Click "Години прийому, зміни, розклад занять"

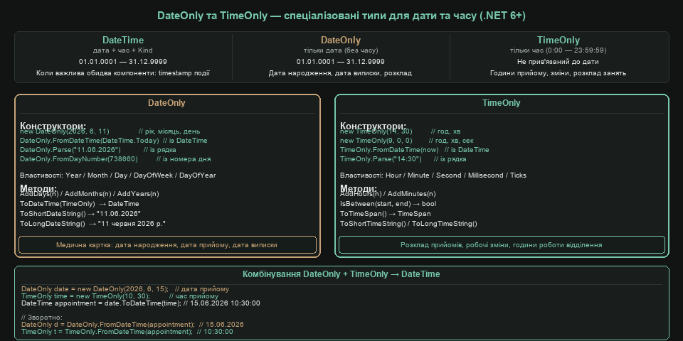[558, 73]
